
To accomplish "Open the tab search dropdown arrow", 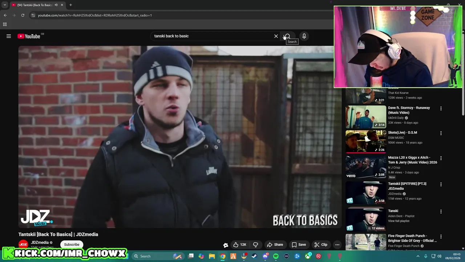I will 5,5.
